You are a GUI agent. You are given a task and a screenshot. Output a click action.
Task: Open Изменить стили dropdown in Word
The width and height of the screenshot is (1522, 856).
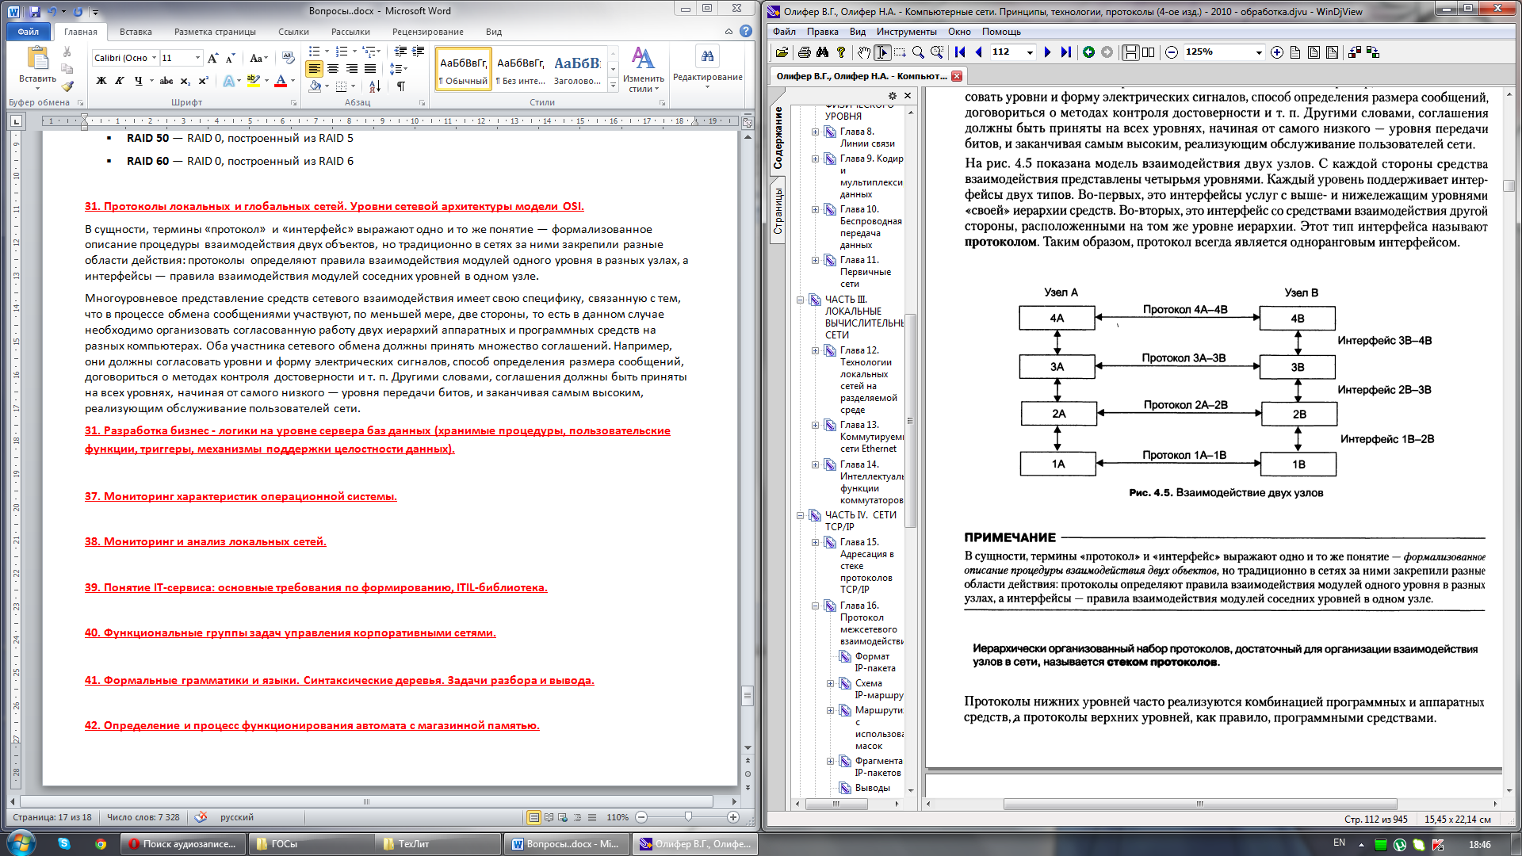[643, 69]
